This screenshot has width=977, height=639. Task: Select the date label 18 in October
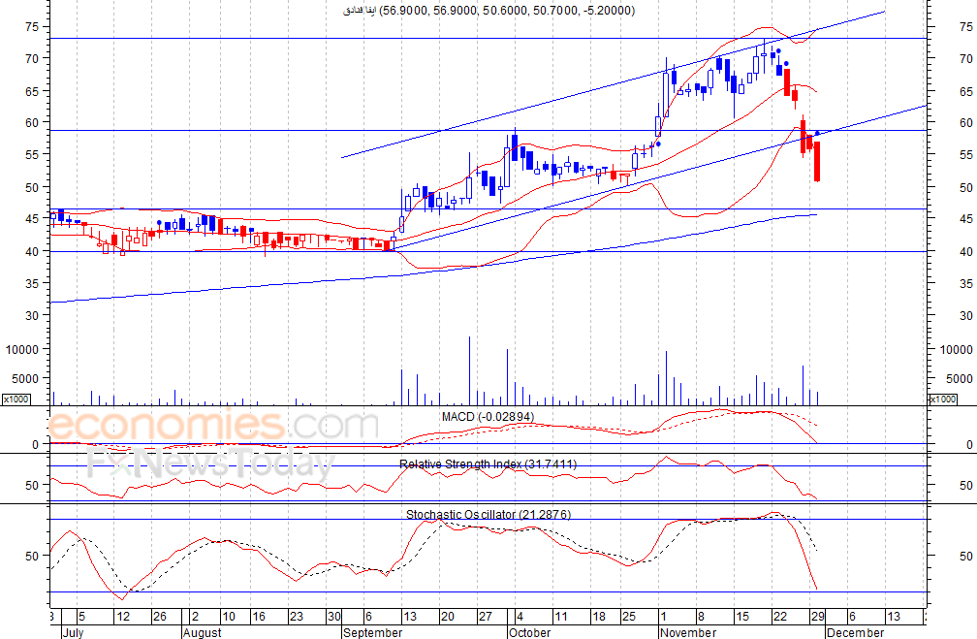pyautogui.click(x=599, y=616)
